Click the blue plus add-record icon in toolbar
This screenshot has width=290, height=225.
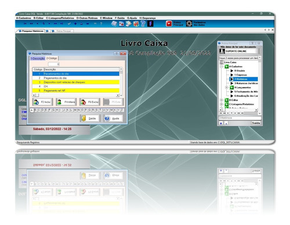75,24
